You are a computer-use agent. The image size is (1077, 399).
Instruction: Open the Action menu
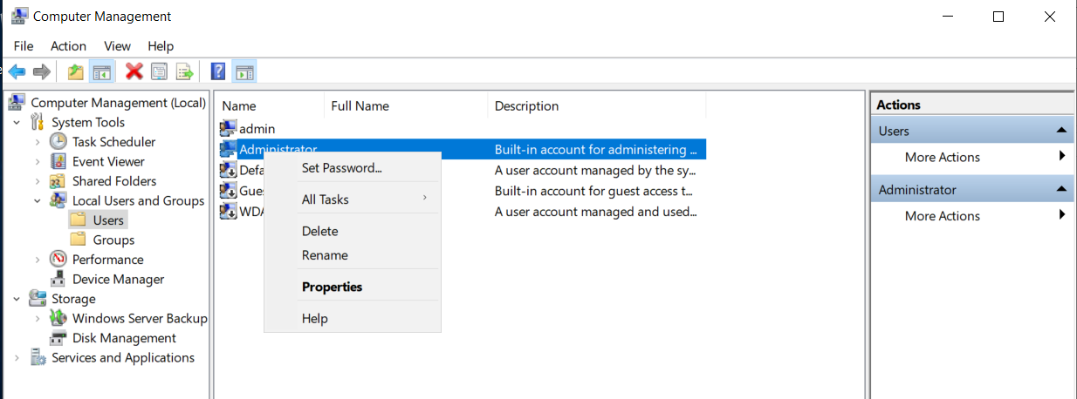tap(68, 46)
